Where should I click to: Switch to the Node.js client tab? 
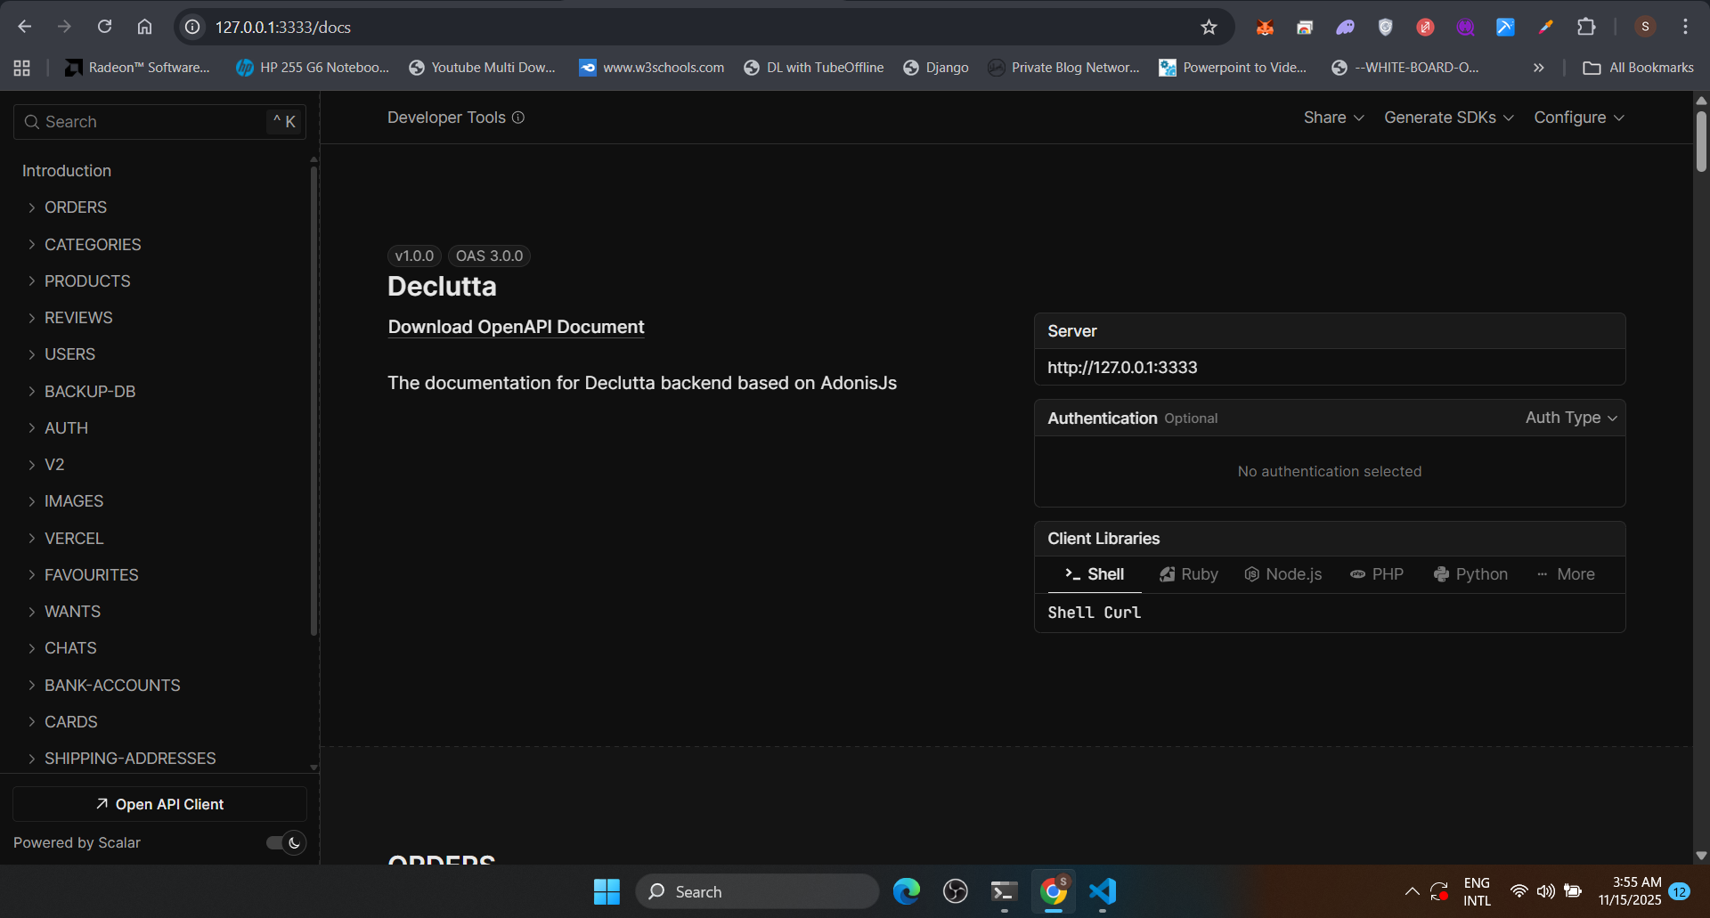pos(1282,574)
